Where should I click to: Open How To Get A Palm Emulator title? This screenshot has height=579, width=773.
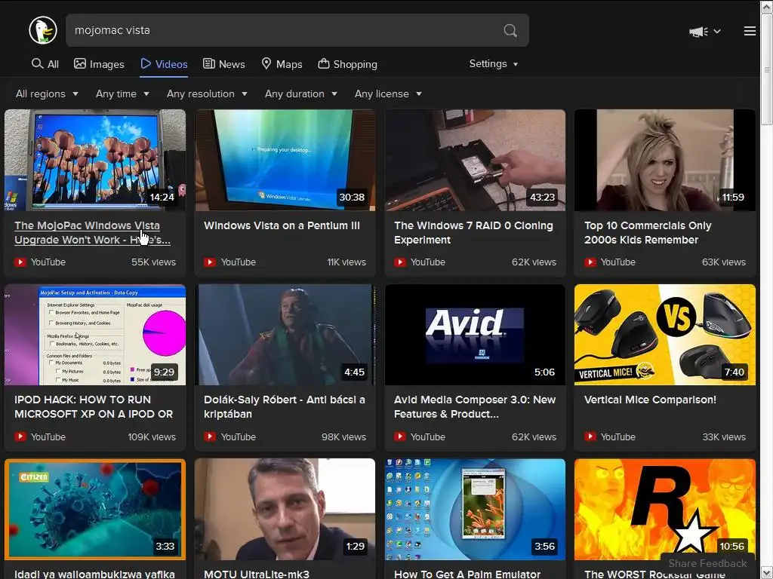tap(467, 574)
